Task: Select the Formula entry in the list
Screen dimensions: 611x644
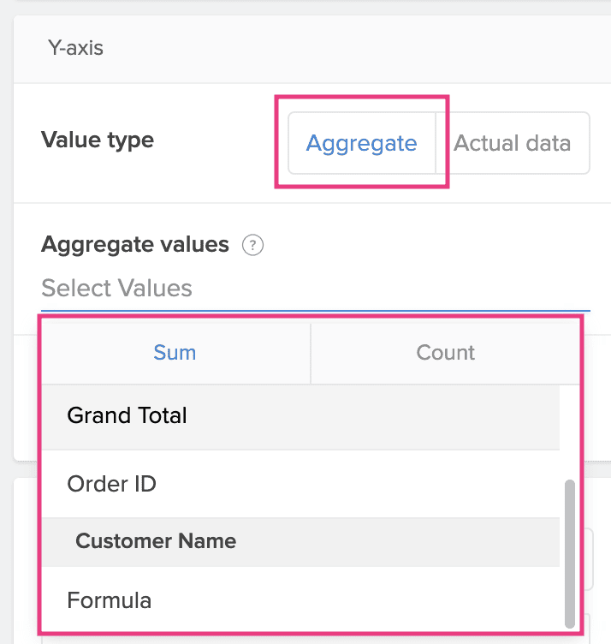Action: click(x=110, y=600)
